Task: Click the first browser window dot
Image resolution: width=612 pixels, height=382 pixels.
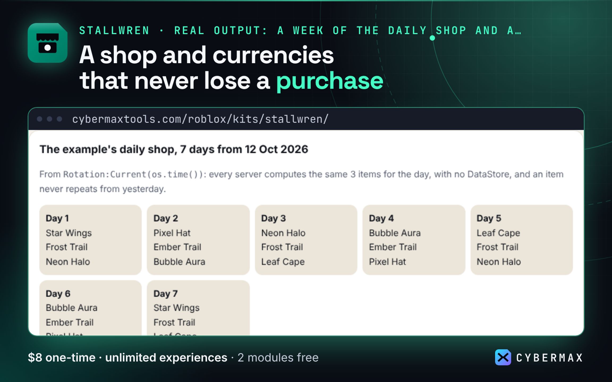Action: click(x=40, y=119)
